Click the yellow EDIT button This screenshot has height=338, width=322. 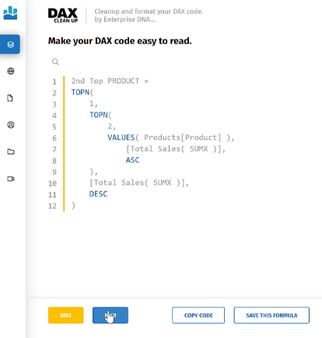[66, 315]
